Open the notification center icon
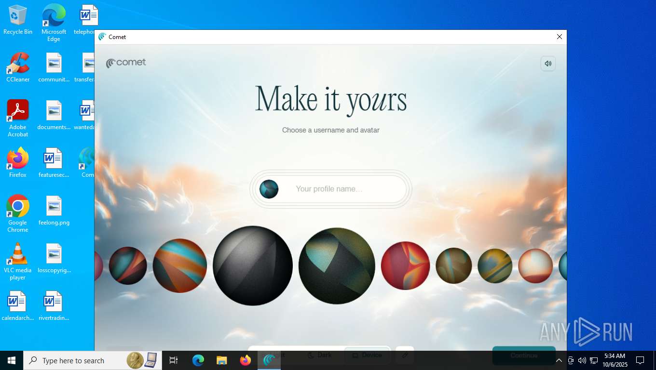 (x=640, y=360)
